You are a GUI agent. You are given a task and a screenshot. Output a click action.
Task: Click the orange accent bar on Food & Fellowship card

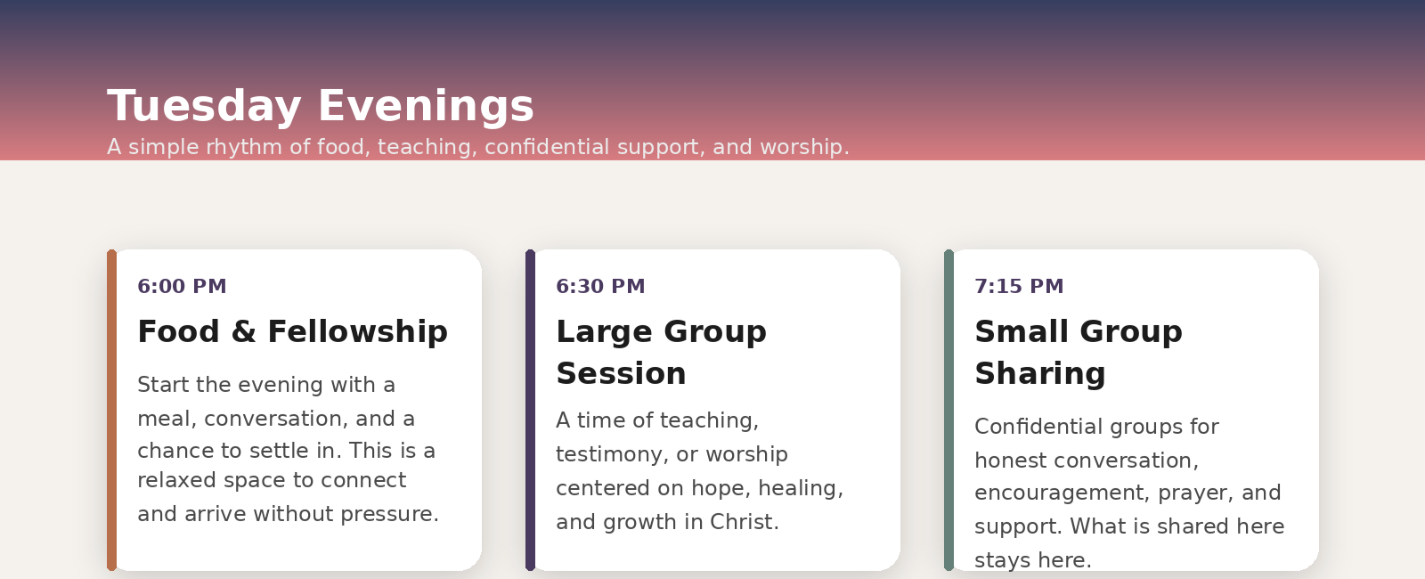111,410
